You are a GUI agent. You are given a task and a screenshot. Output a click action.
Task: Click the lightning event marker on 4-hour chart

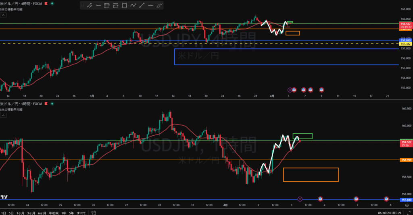pyautogui.click(x=289, y=89)
